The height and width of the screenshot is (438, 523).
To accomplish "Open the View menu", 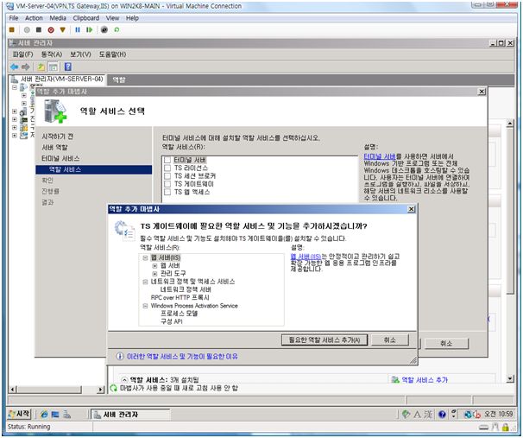I will pos(112,18).
